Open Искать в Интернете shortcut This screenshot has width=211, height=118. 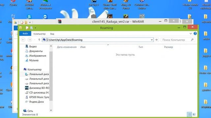[x=45, y=5]
